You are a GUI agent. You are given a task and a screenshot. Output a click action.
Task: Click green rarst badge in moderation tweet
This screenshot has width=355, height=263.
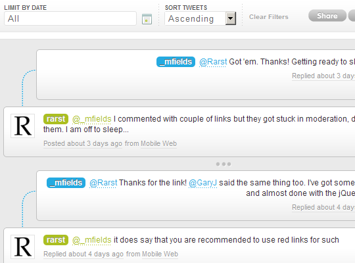coord(56,119)
